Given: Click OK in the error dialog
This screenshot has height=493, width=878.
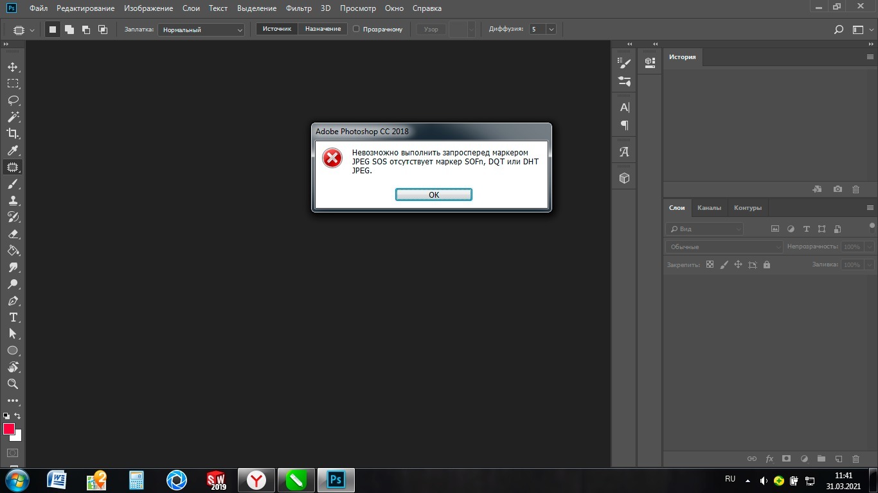Looking at the screenshot, I should click(x=434, y=195).
